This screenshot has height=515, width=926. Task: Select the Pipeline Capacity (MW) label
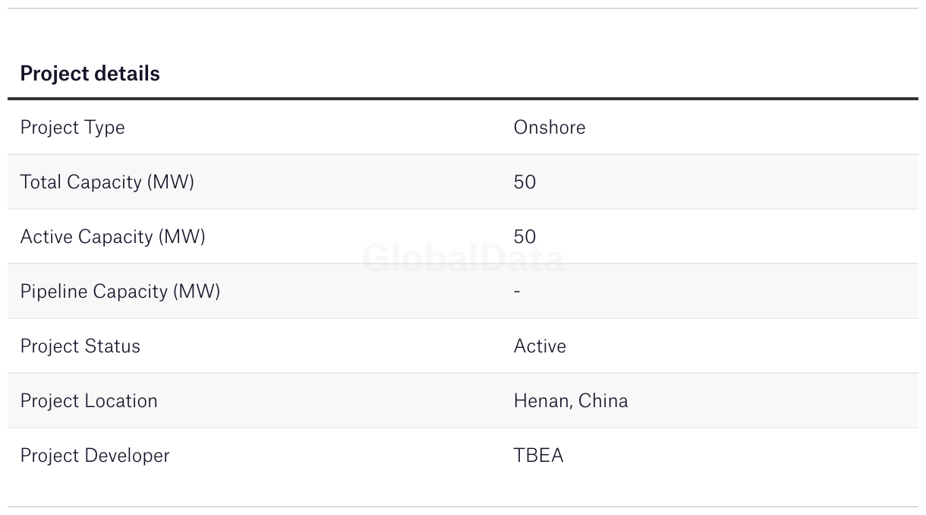[x=120, y=291]
